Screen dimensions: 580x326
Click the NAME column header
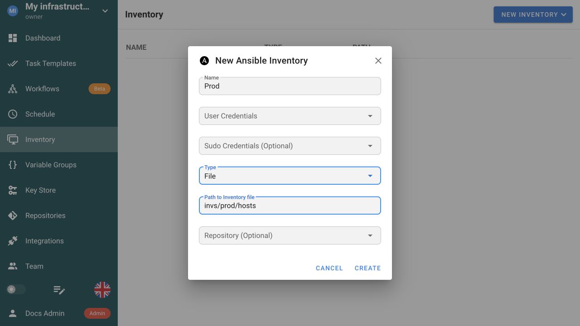tap(136, 47)
